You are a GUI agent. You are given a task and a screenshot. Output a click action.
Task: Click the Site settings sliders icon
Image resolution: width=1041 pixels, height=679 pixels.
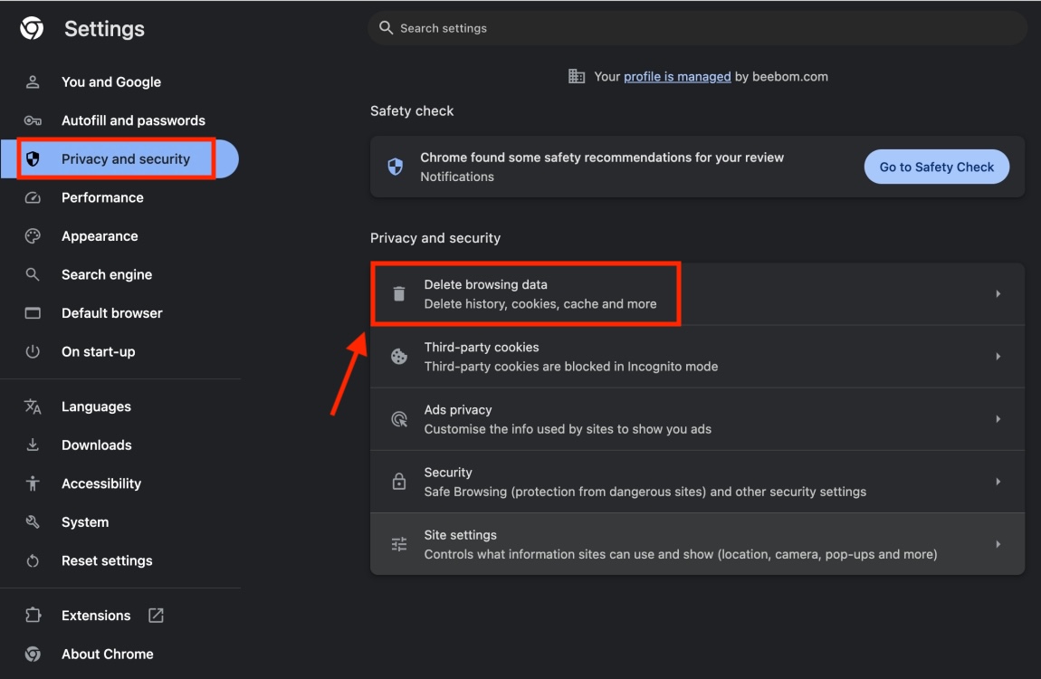[398, 543]
